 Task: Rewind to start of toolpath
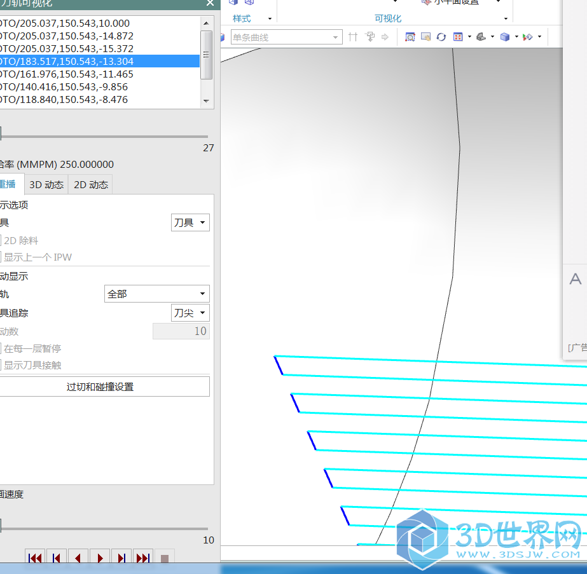pyautogui.click(x=35, y=558)
